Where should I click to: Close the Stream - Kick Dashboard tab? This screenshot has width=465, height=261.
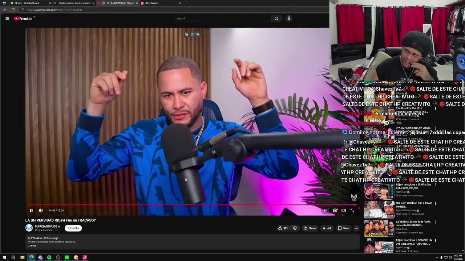coord(50,3)
